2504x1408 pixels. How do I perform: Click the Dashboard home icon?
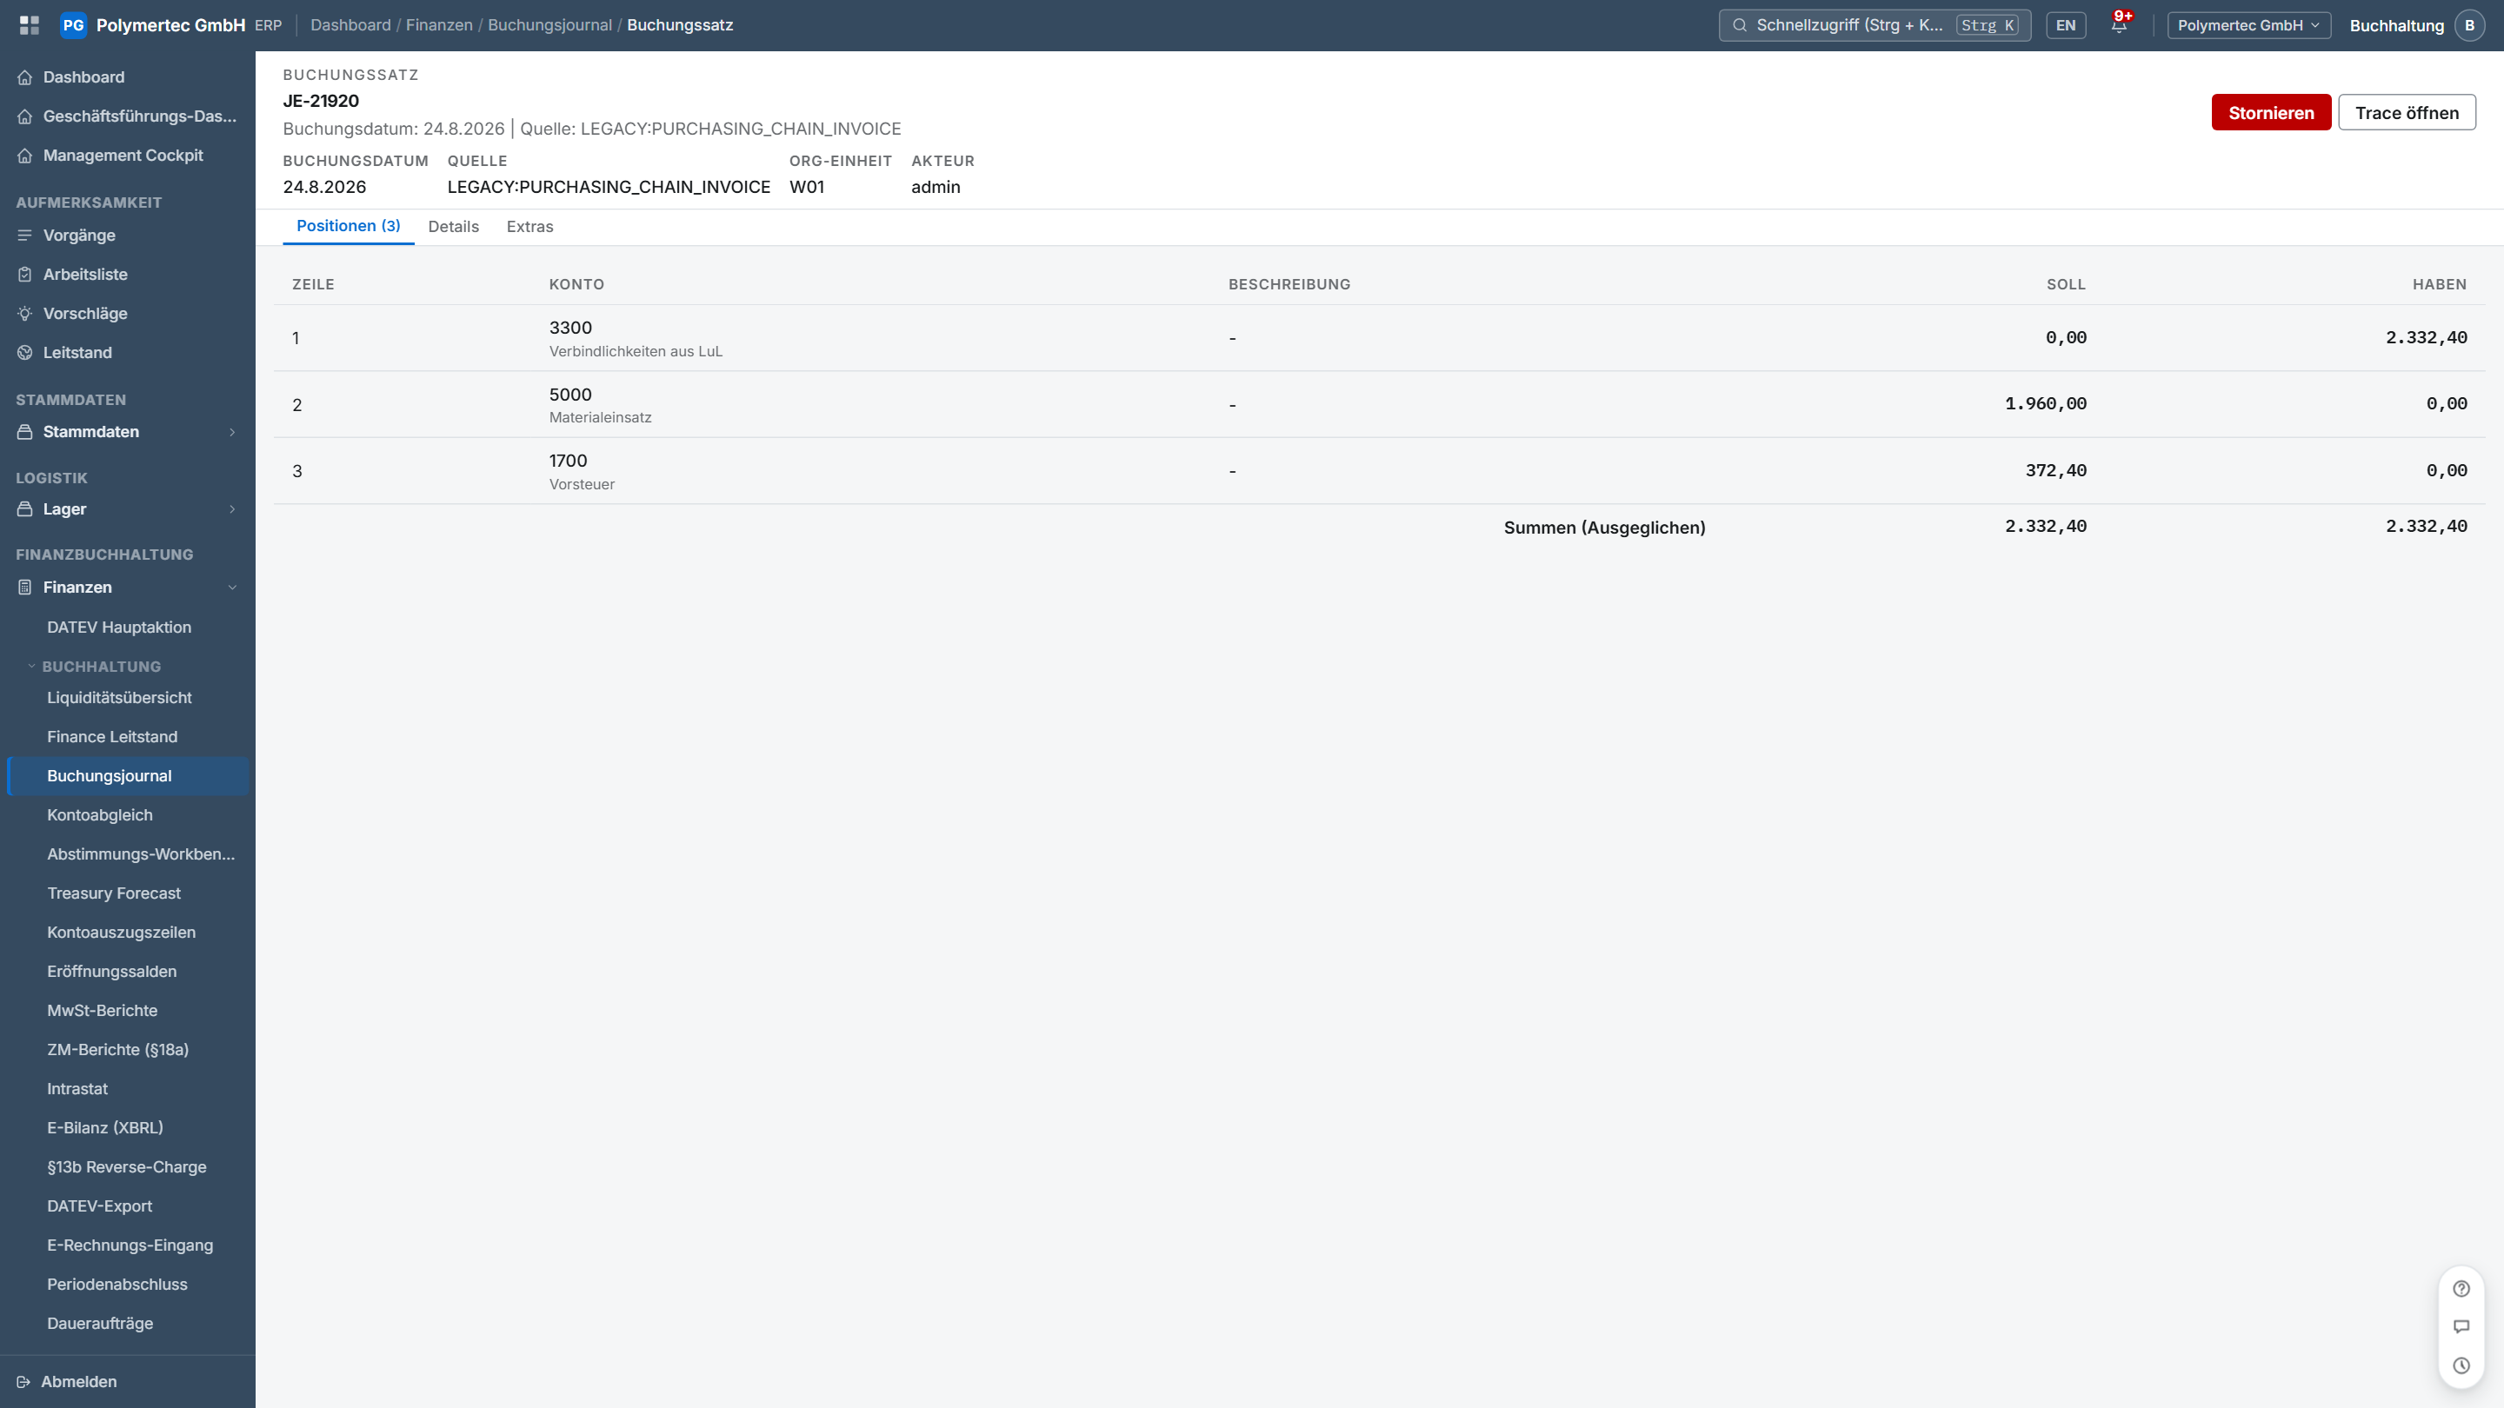click(25, 76)
